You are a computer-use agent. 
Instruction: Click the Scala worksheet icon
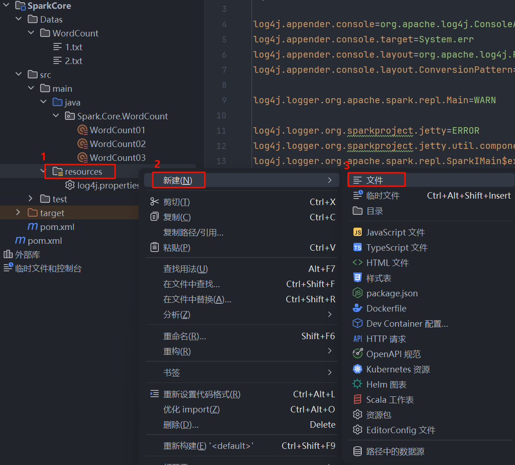[x=358, y=400]
